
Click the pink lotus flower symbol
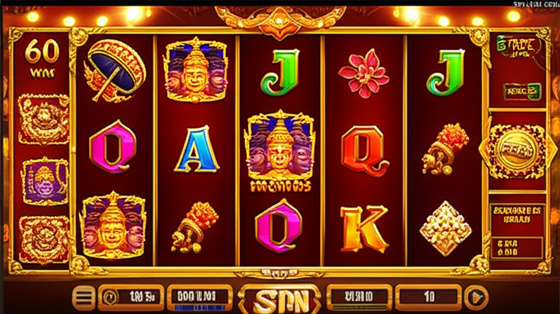click(x=364, y=74)
